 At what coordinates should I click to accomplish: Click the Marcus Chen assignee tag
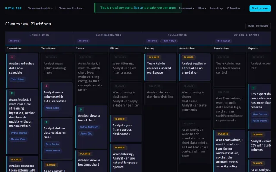(18, 139)
